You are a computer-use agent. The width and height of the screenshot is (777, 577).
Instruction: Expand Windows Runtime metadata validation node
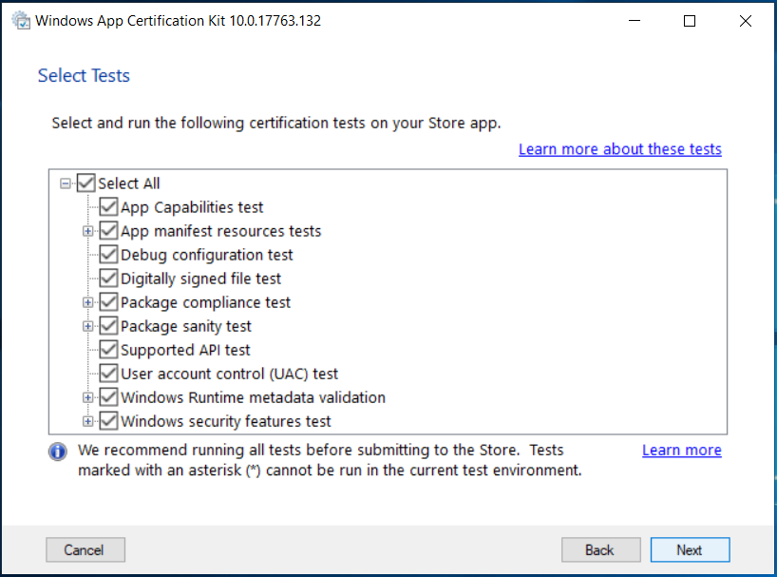point(87,397)
